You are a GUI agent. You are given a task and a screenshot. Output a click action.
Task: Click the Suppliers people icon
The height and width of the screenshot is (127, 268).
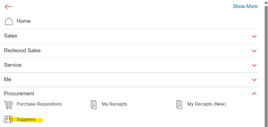8,119
